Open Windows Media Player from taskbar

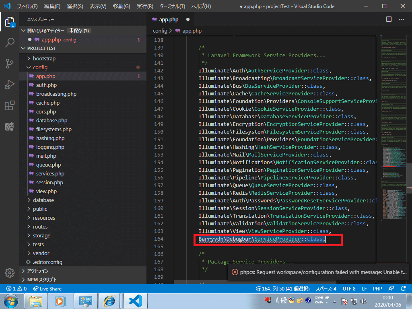coord(60,301)
